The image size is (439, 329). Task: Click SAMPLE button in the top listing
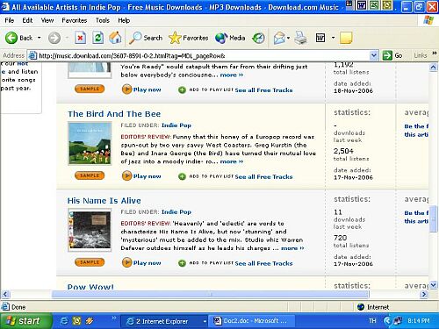point(90,89)
